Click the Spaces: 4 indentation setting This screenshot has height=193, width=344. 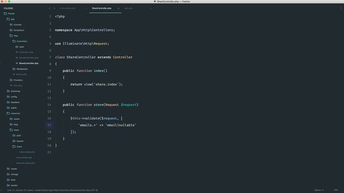click(319, 190)
